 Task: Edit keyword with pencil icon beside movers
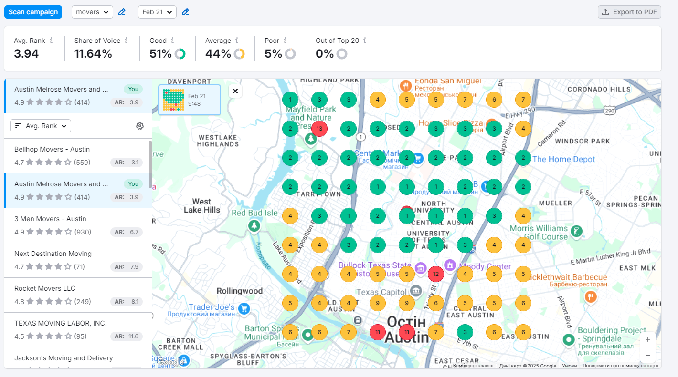pyautogui.click(x=122, y=12)
